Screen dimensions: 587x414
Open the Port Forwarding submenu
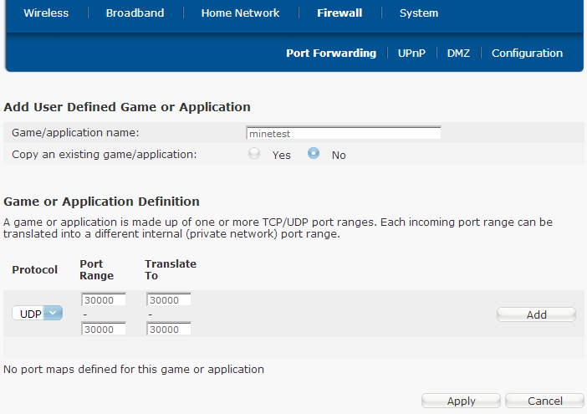(x=331, y=54)
